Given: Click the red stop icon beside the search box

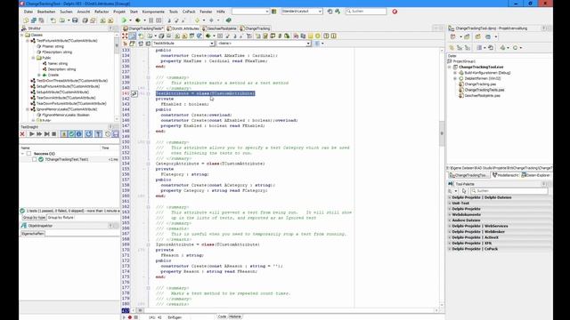Looking at the screenshot, I should coord(395,12).
